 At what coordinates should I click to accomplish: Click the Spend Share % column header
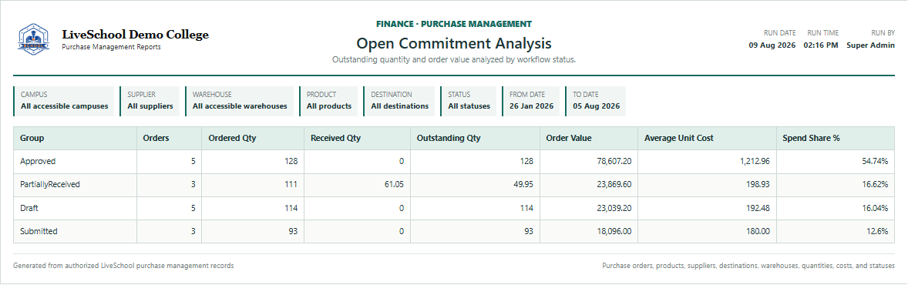click(836, 139)
